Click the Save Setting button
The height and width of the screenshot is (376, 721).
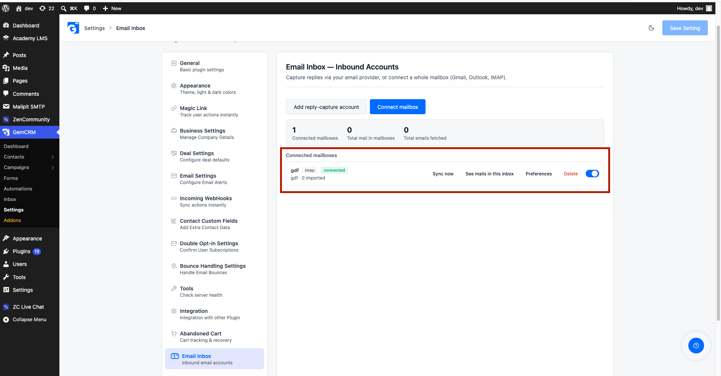tap(685, 28)
